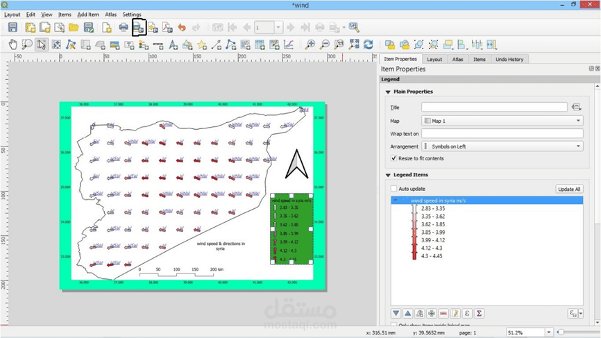Click the Zoom Out magnifier icon

[325, 44]
